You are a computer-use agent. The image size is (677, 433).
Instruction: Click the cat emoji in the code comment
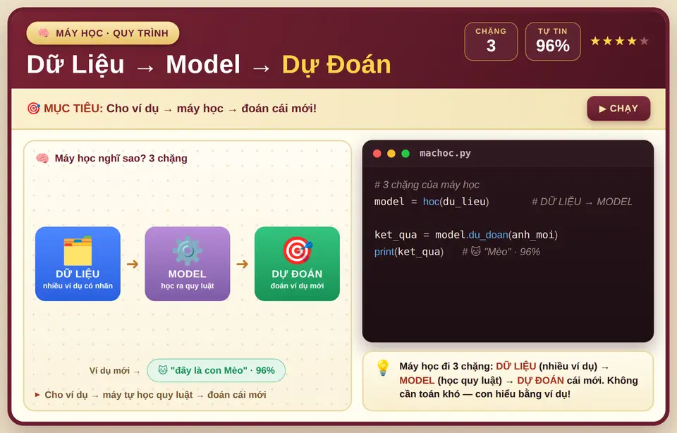click(x=475, y=251)
